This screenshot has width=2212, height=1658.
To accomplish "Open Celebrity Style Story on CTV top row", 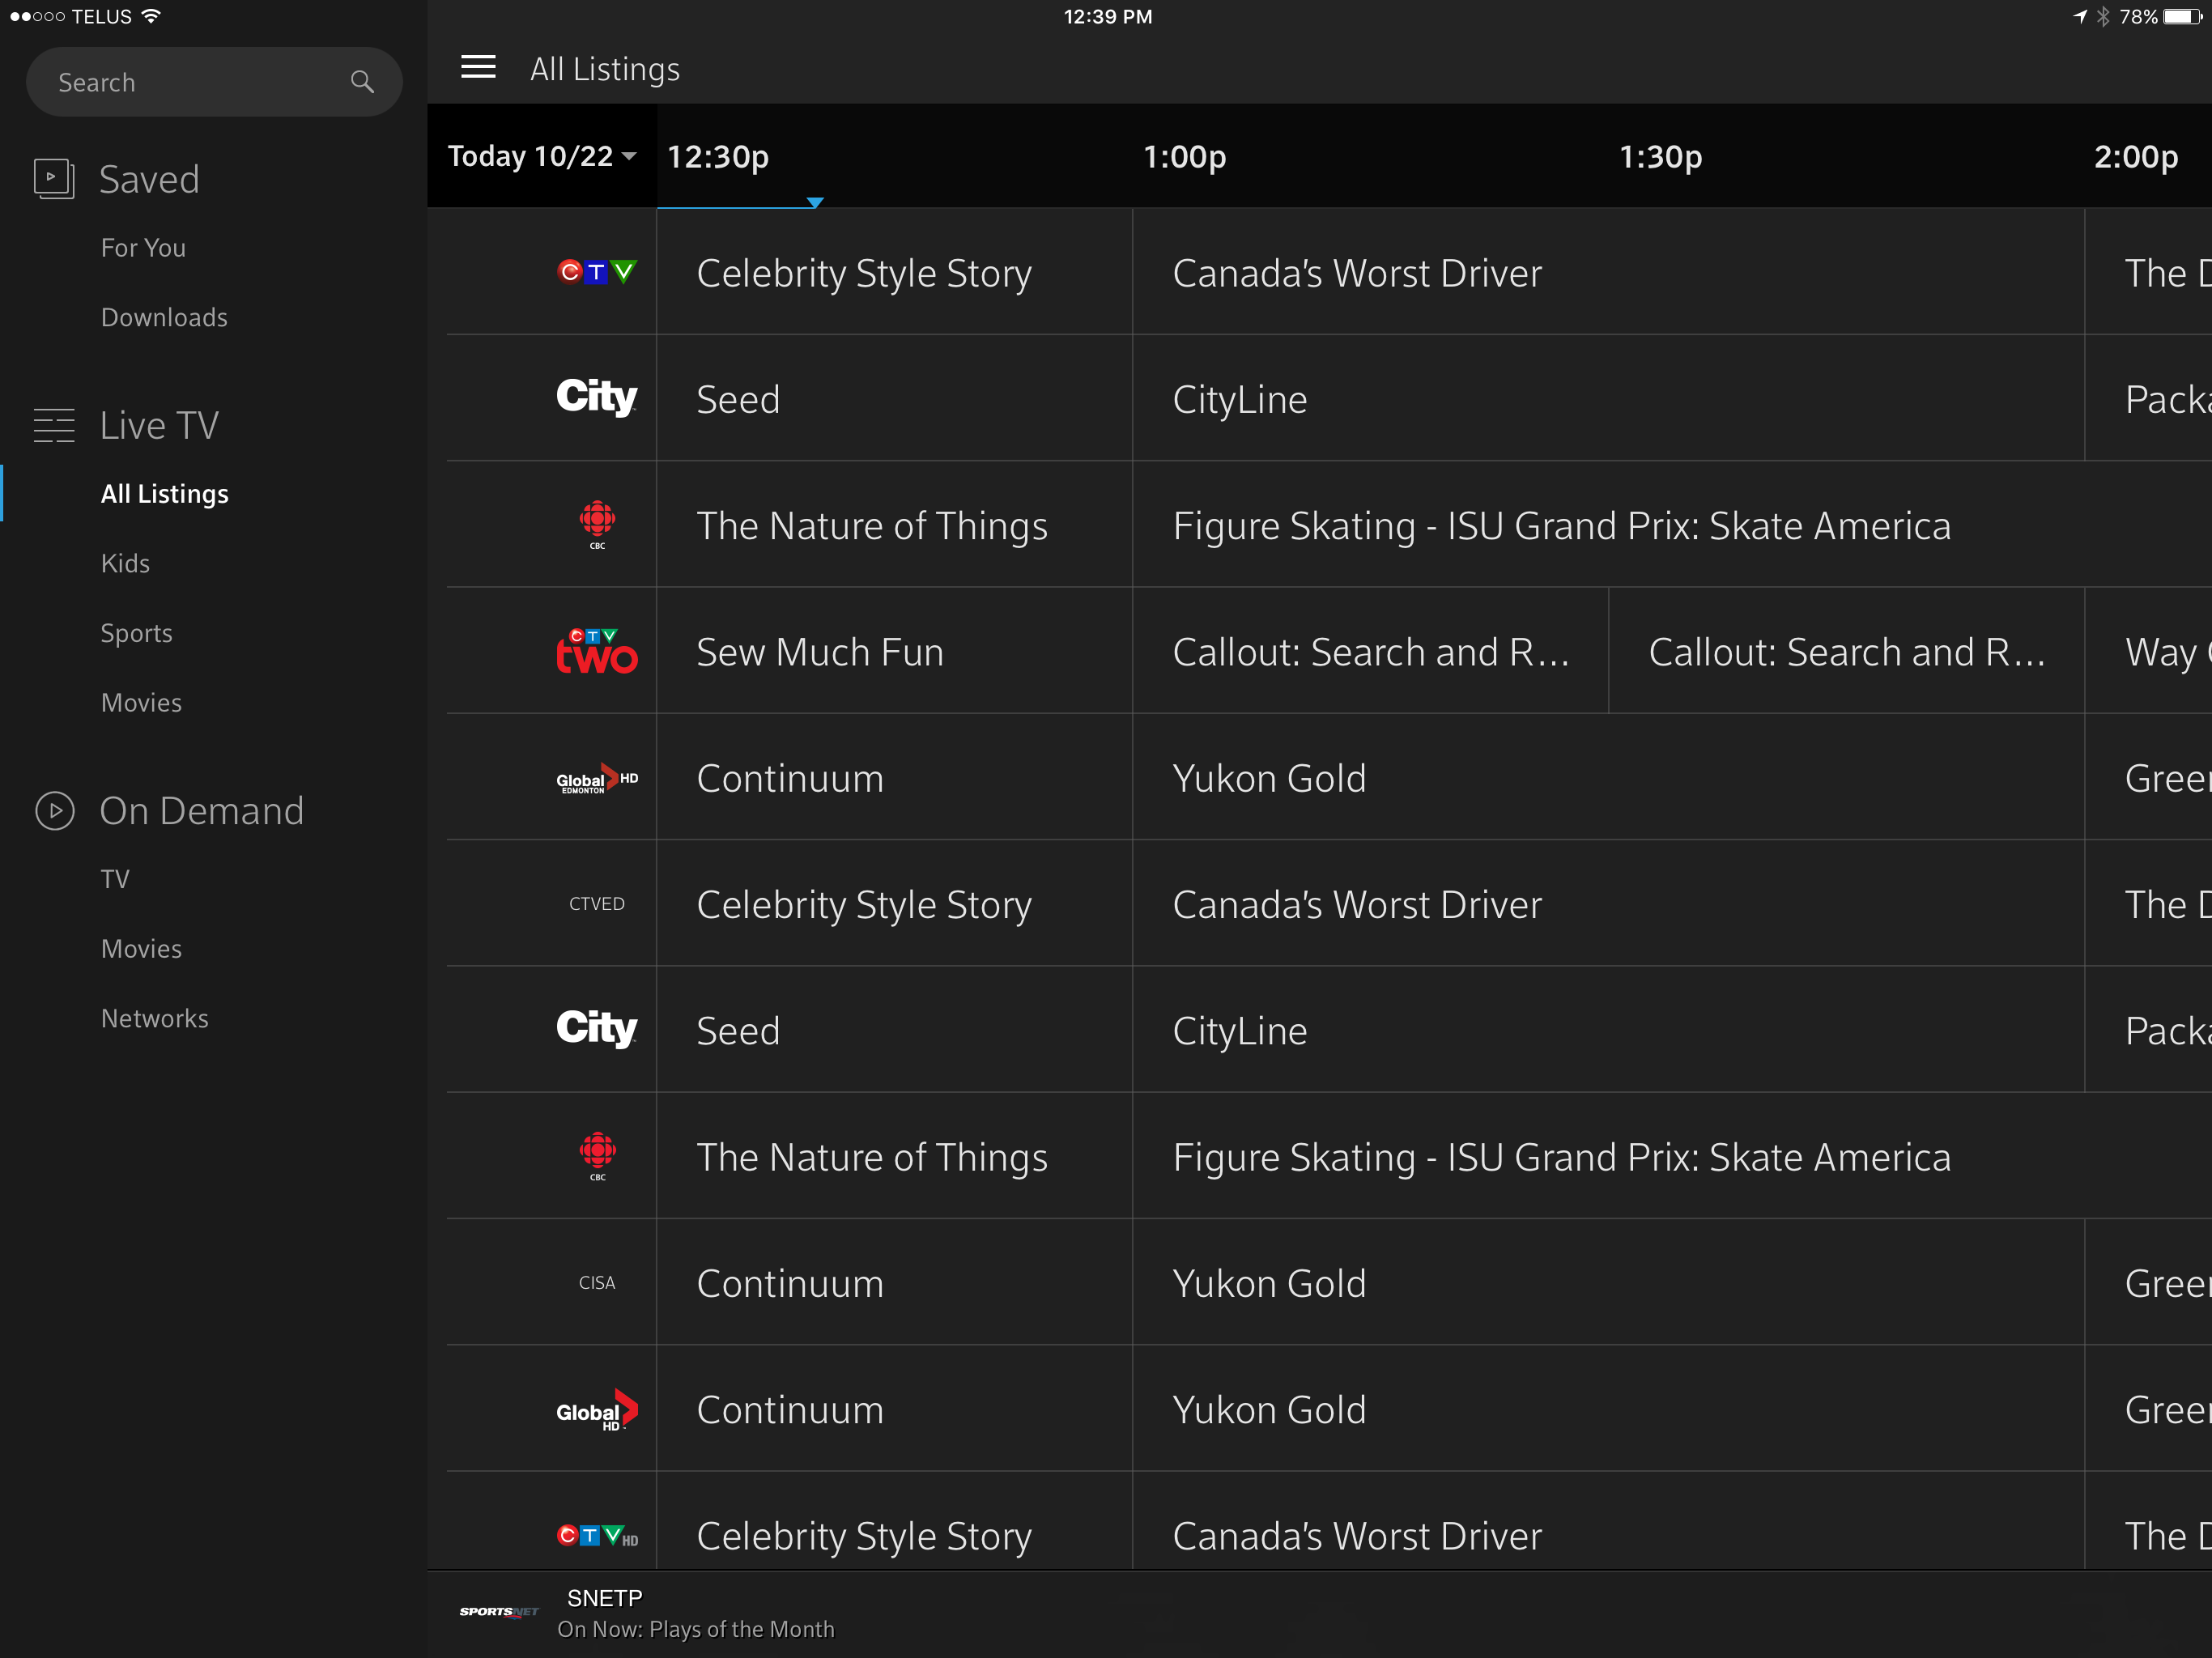I will [894, 272].
